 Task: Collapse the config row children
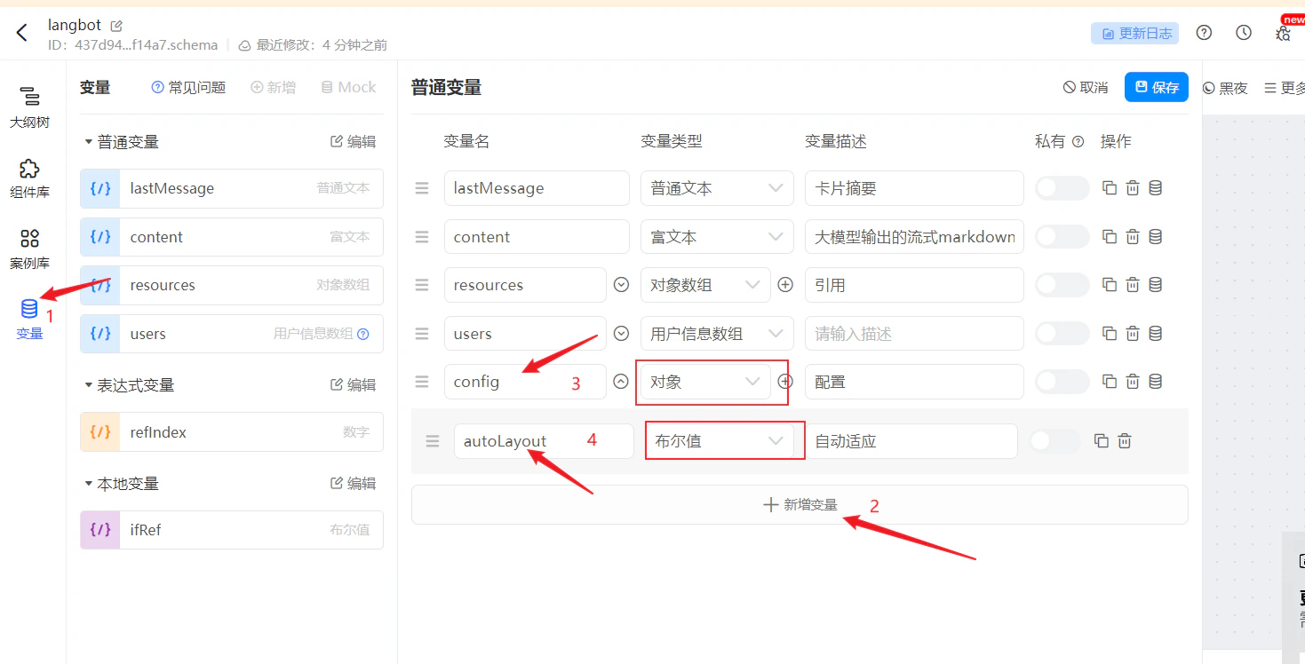click(622, 382)
